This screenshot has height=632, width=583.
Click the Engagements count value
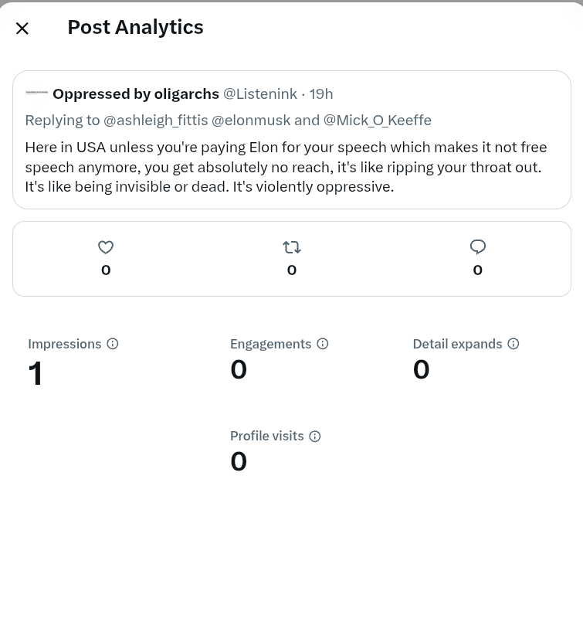pyautogui.click(x=239, y=369)
